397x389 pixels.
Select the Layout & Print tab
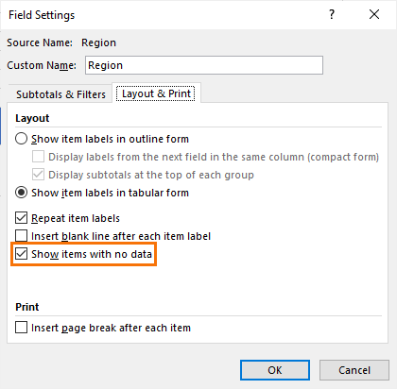tap(156, 93)
